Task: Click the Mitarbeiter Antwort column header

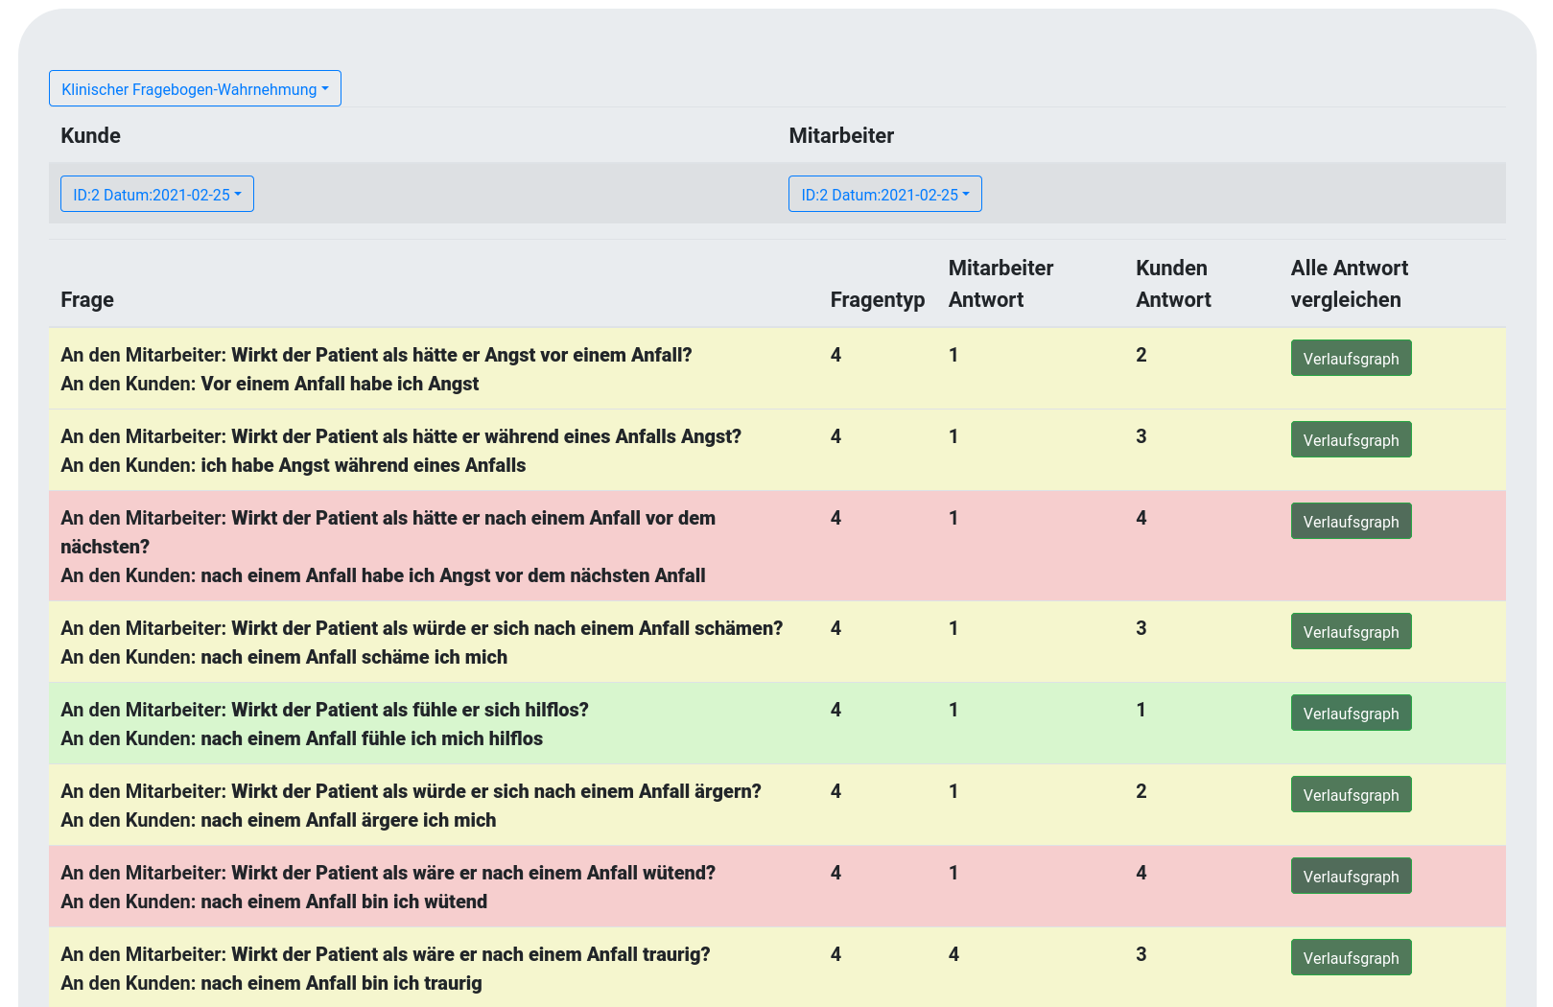Action: click(1000, 284)
